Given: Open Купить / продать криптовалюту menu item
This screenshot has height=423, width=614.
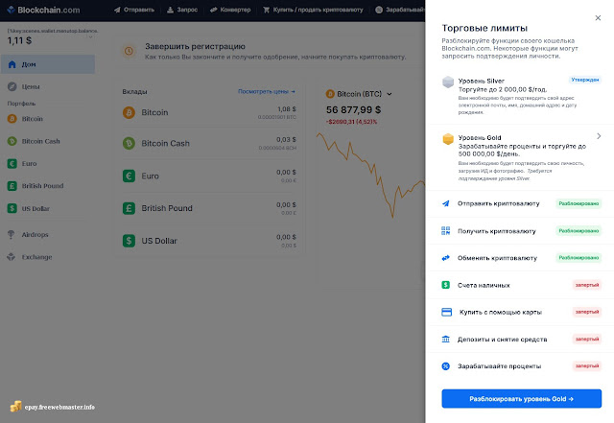Looking at the screenshot, I should point(313,10).
